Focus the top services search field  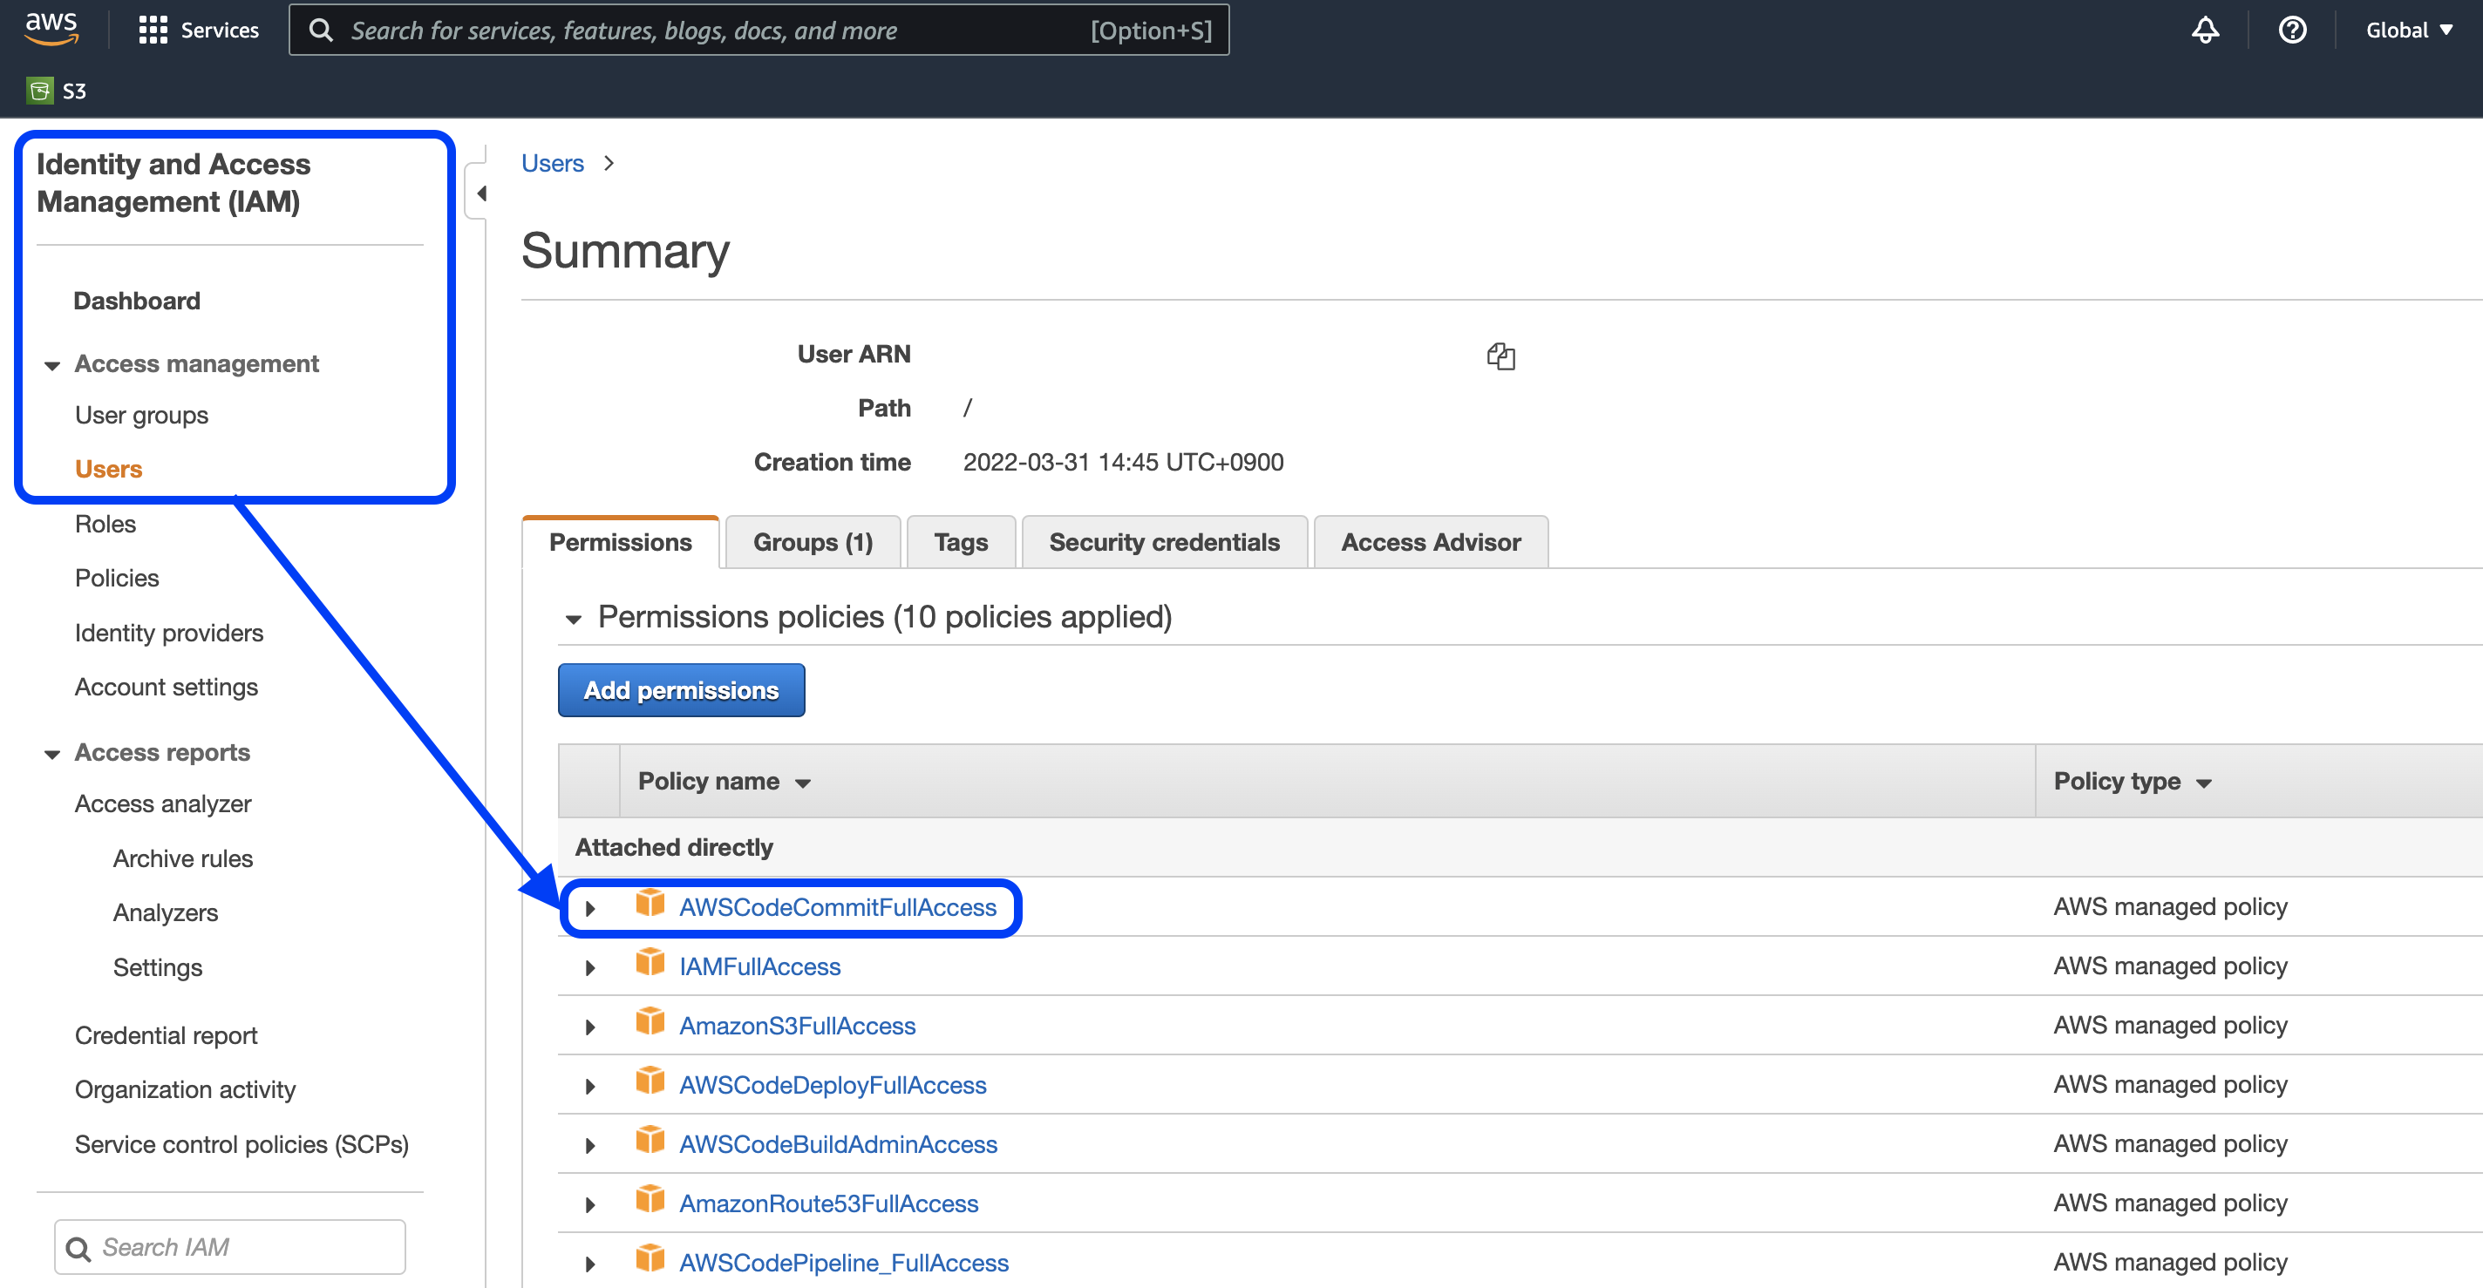759,30
